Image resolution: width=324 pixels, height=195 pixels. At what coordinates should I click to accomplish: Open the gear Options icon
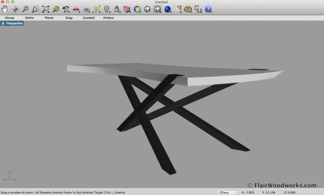pos(188,9)
